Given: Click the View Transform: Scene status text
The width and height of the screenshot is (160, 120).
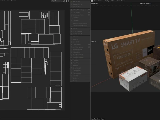Looking at the screenshot, I should [98, 119].
